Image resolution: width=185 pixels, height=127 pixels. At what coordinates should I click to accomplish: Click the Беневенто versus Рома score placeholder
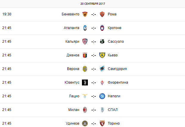tap(94, 14)
